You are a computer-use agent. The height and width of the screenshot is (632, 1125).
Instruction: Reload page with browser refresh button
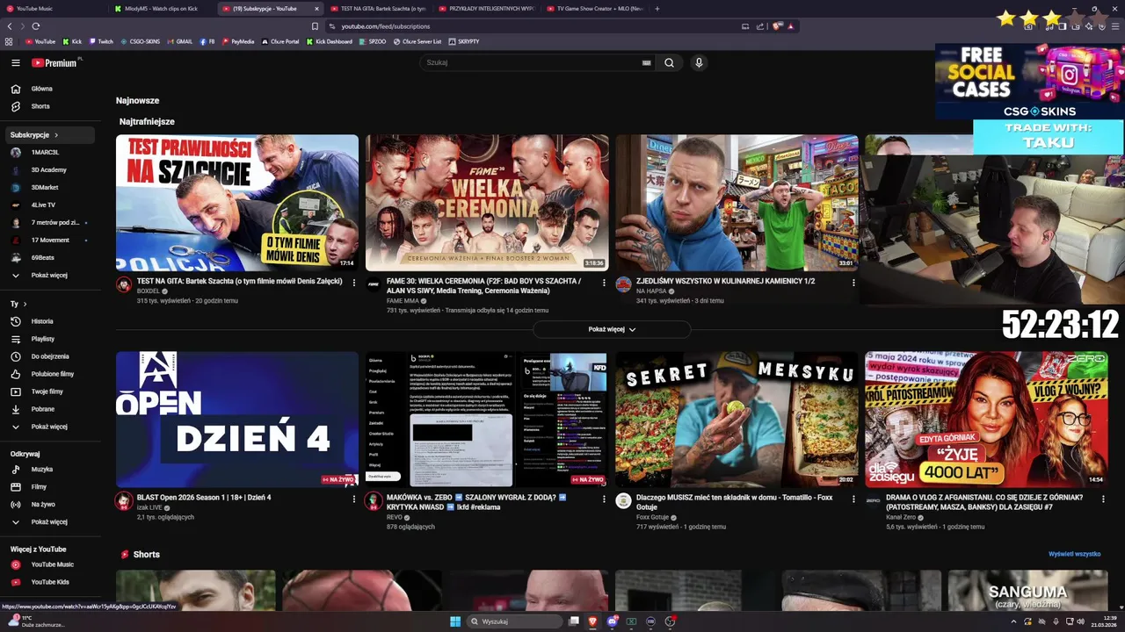click(36, 26)
